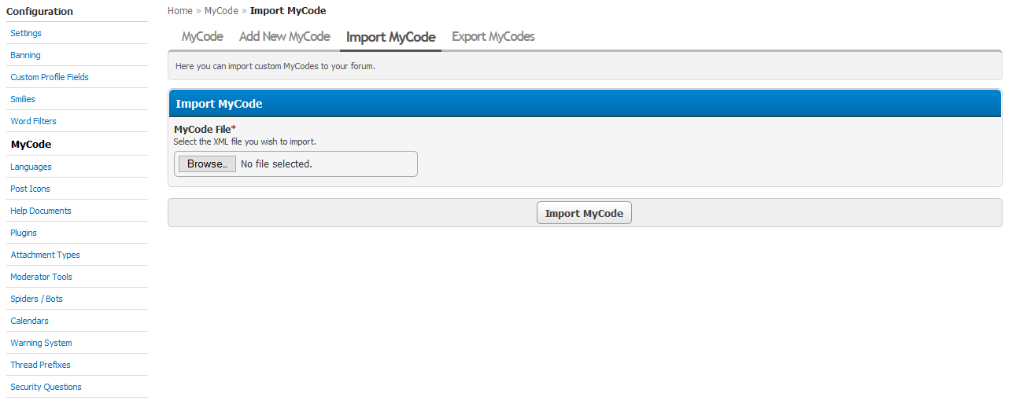Screen dimensions: 1012x408
Task: Go to the Plugins page
Action: tap(24, 233)
